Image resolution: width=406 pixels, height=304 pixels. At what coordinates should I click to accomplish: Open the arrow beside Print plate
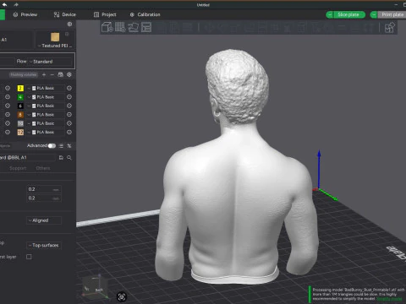point(374,14)
